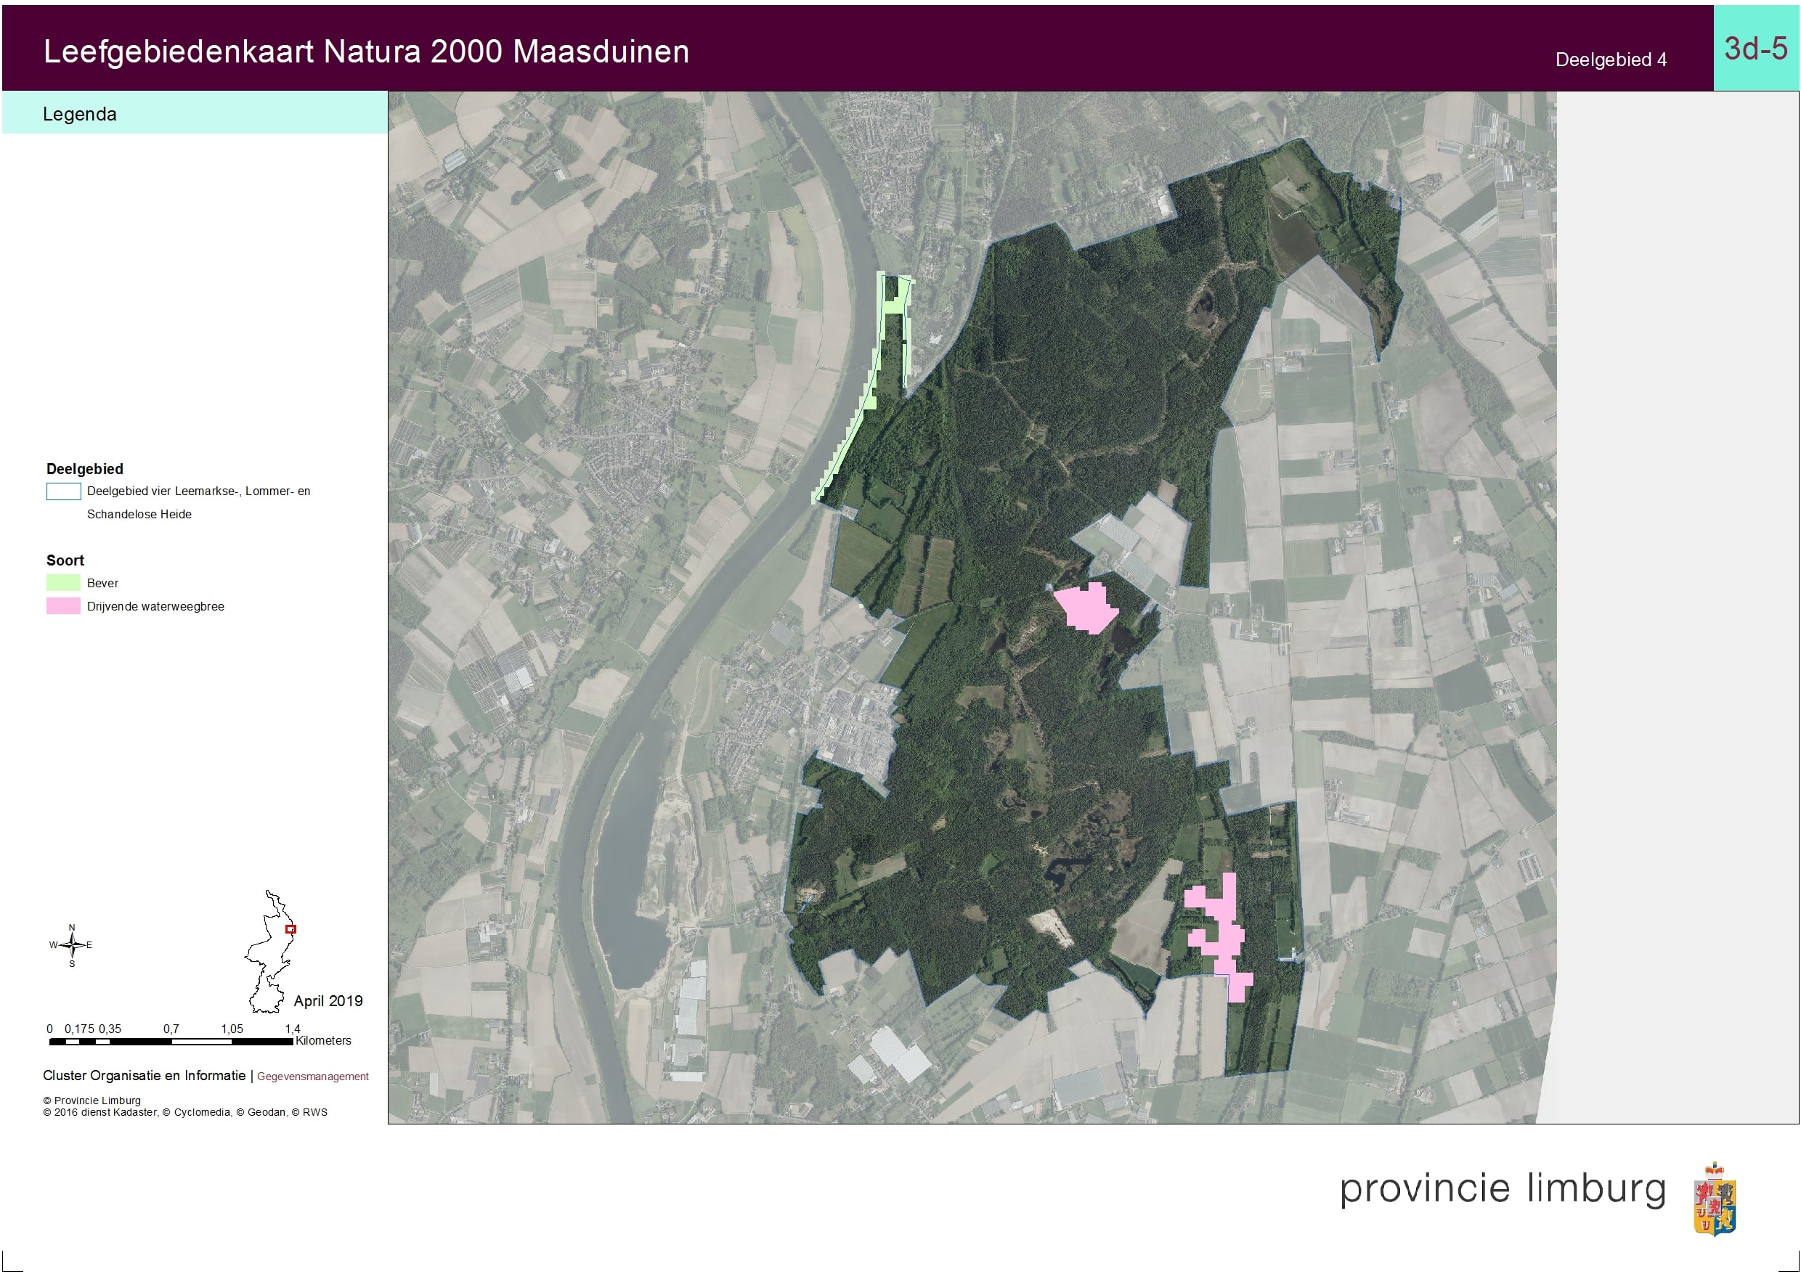Click the compass rose north arrow icon
The image size is (1801, 1274).
[x=71, y=945]
